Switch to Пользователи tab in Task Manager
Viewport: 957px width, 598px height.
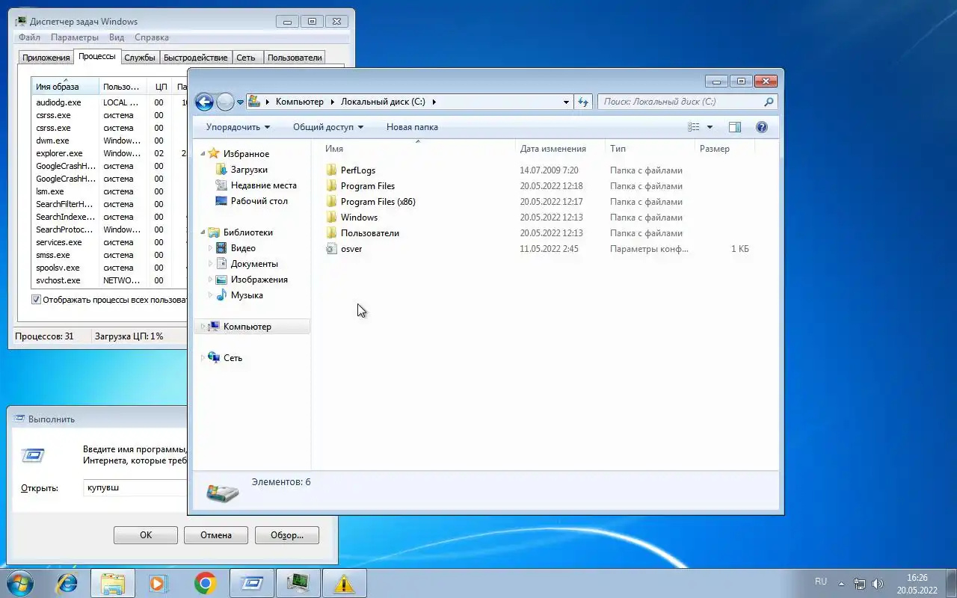(x=295, y=58)
